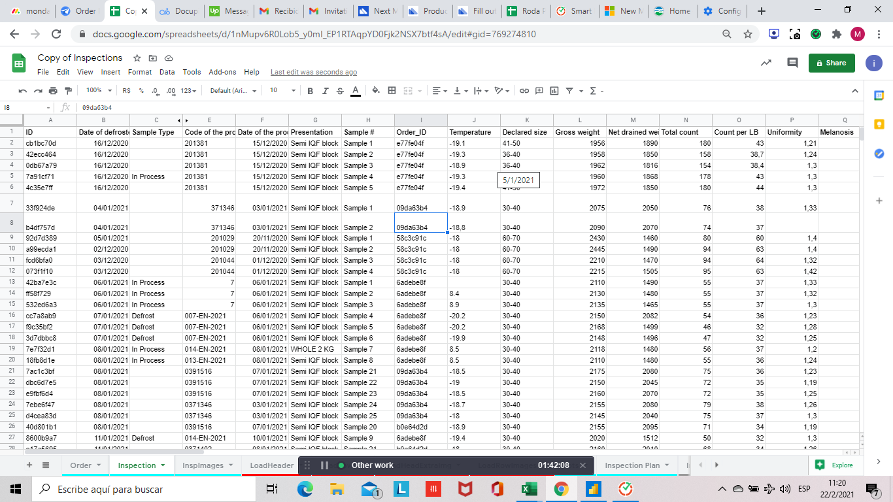Add a new sheet with plus
Viewport: 893px width, 502px height.
(x=29, y=465)
